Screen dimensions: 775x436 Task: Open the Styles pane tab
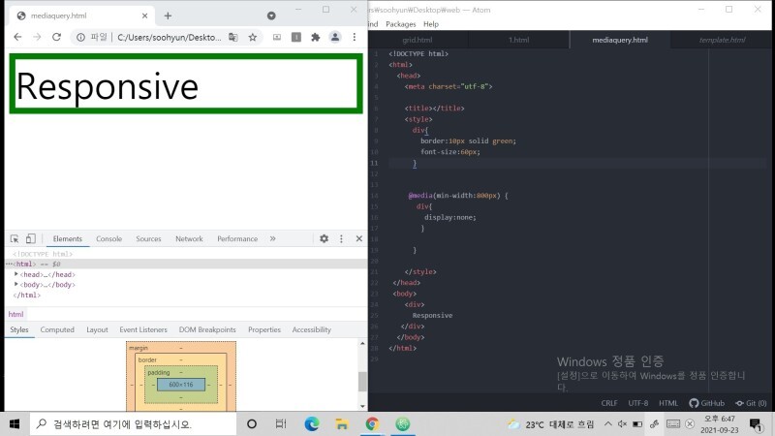pyautogui.click(x=19, y=329)
